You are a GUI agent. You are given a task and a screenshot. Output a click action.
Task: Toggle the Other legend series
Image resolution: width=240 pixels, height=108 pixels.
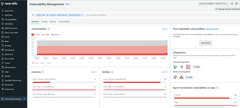click(x=48, y=63)
